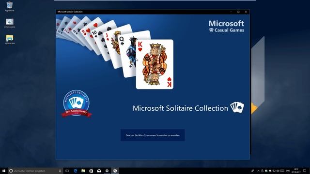The image size is (310, 174).
Task: Launch Microsoft Edge from the taskbar
Action: (76, 171)
